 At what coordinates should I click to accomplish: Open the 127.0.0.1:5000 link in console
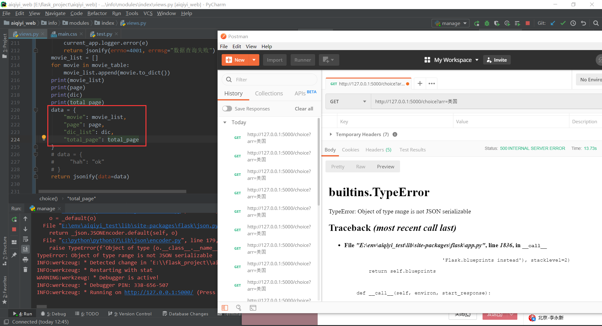pos(159,292)
